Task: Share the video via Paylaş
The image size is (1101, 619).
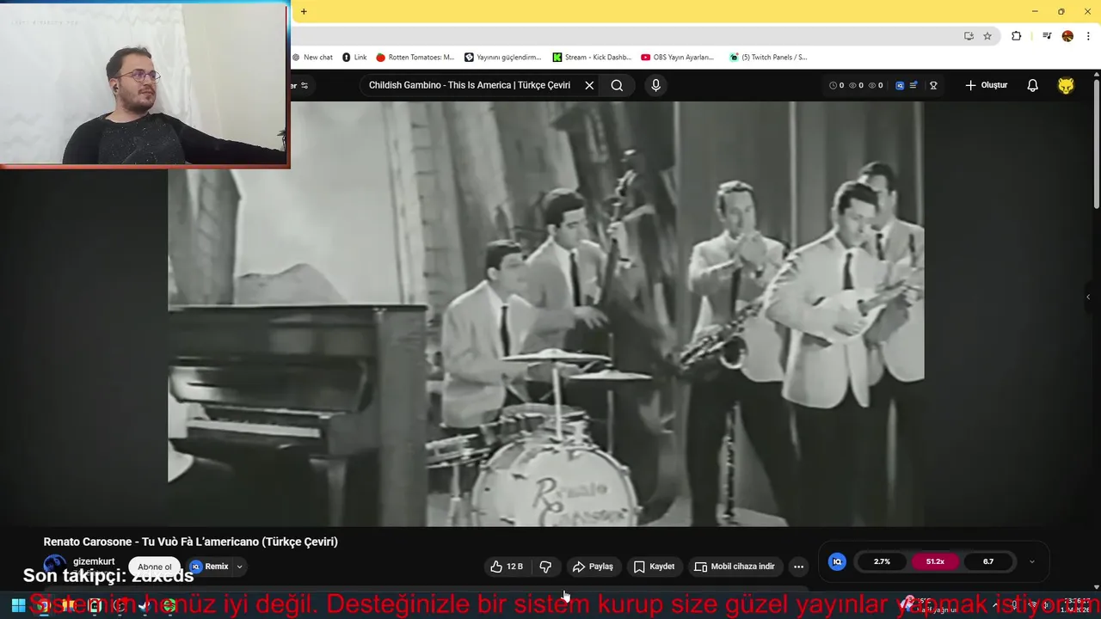Action: [x=593, y=567]
